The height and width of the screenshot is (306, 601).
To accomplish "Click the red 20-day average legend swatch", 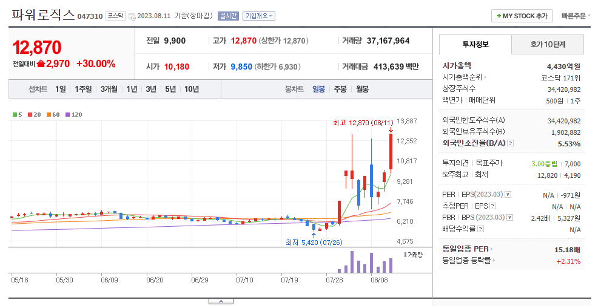I will pos(30,115).
